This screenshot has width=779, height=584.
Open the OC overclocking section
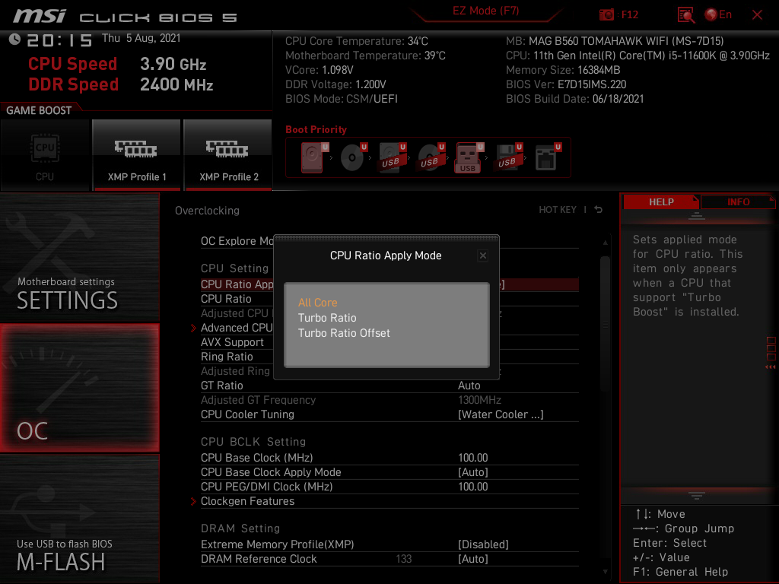(x=79, y=388)
